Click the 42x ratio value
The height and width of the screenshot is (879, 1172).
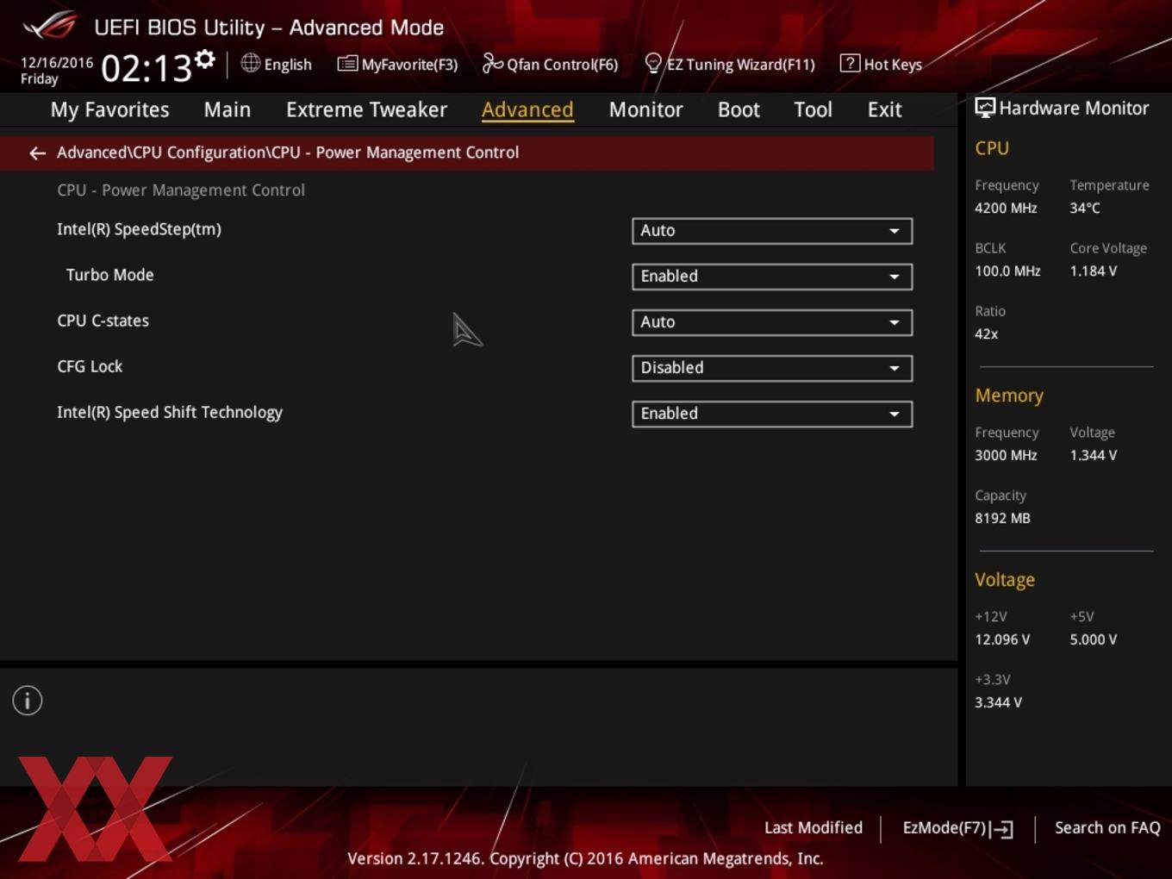pyautogui.click(x=986, y=334)
